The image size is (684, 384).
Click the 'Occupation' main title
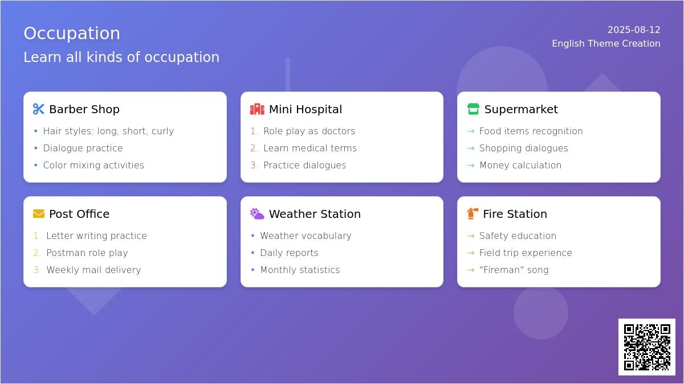pos(72,34)
